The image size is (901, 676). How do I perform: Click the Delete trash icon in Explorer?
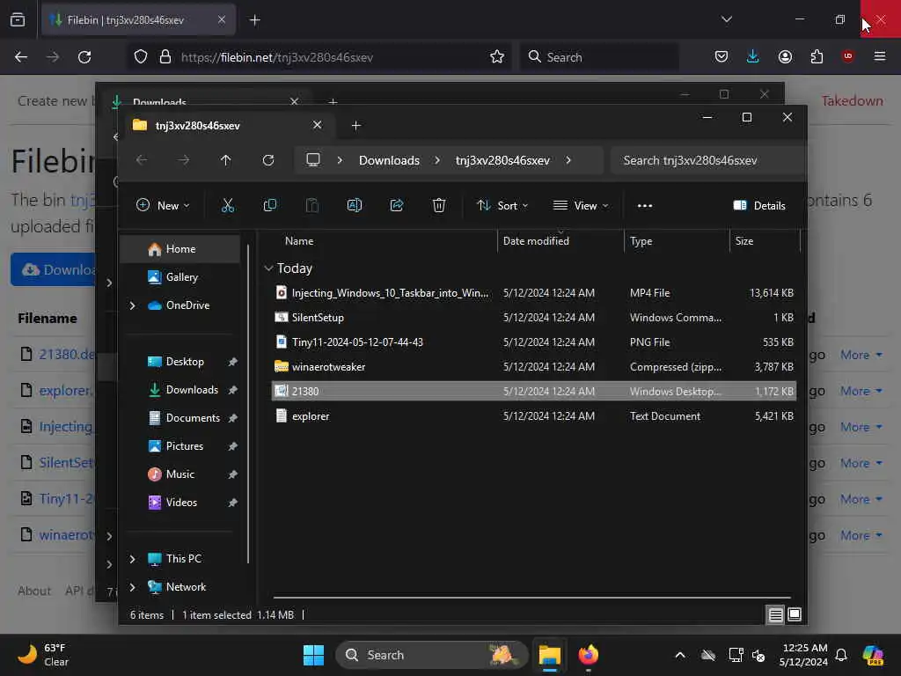point(438,205)
